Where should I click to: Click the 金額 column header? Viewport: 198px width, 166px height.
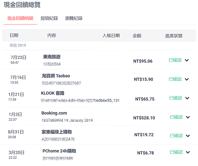coord(137,36)
